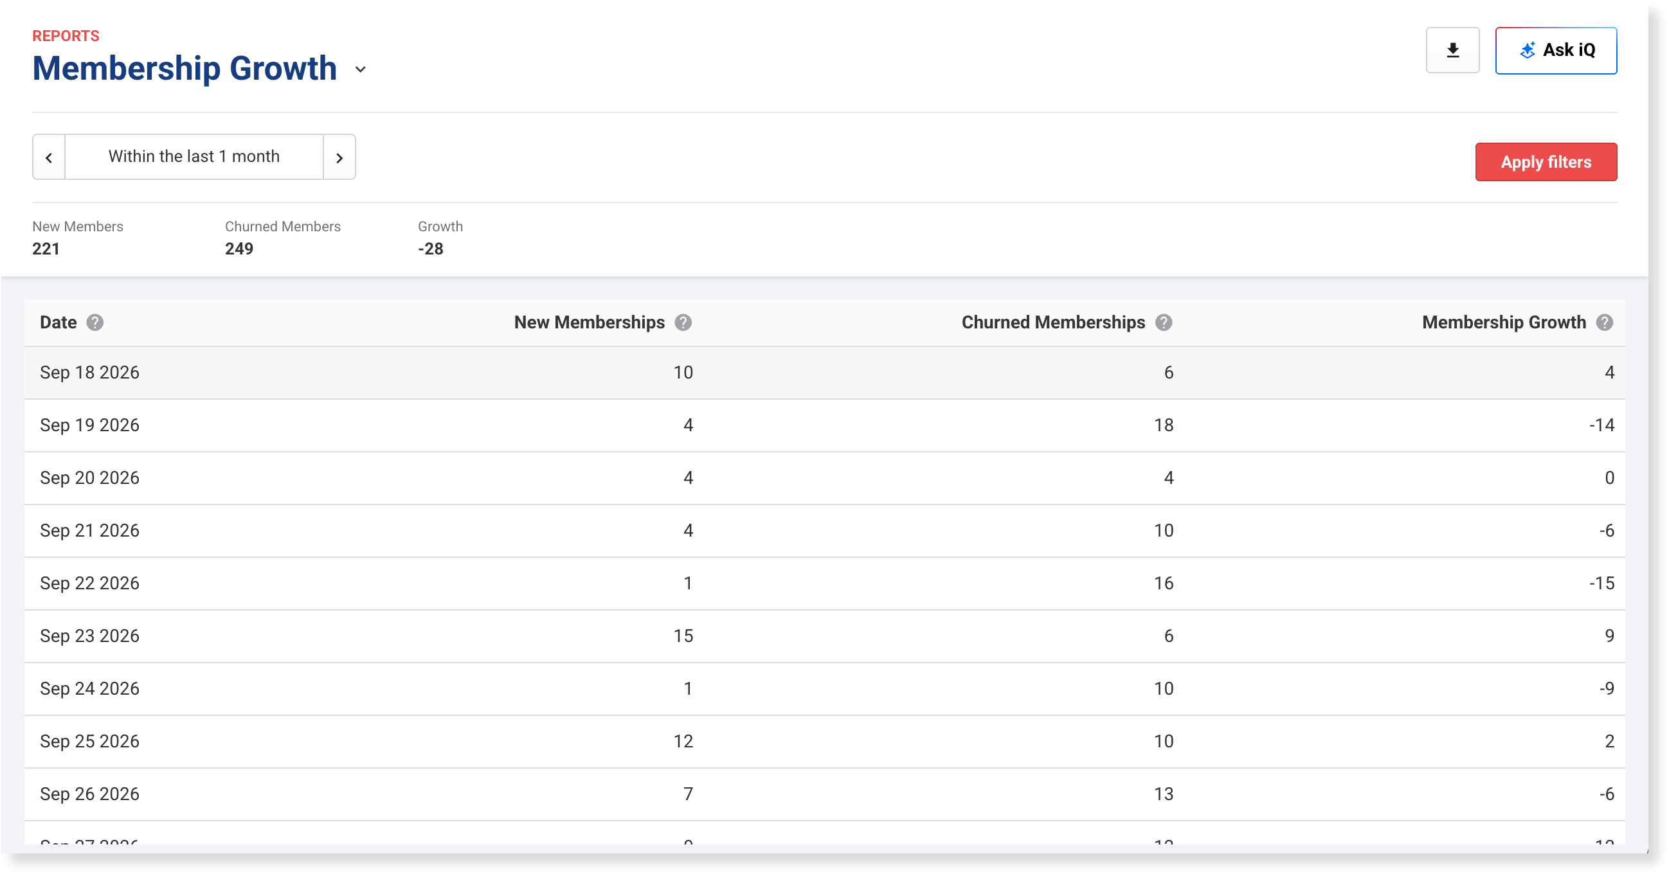
Task: Click the Growth total -28
Action: click(x=431, y=249)
